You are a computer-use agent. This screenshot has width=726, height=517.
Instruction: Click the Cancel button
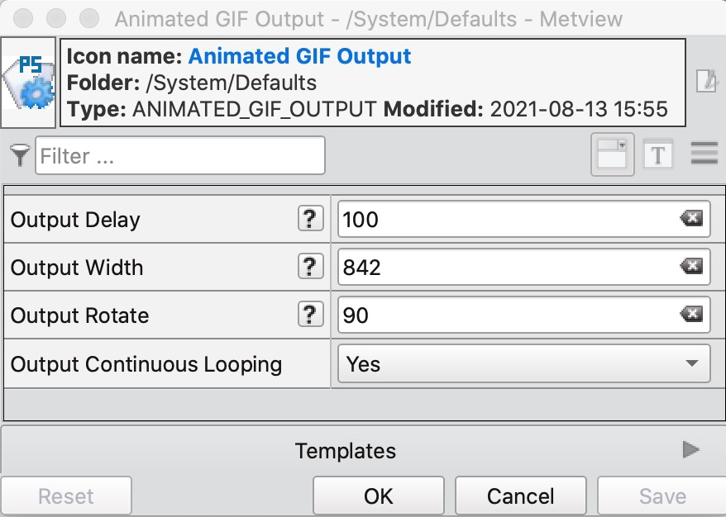[520, 496]
